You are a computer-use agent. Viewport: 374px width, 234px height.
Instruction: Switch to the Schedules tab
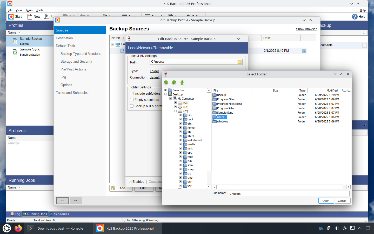point(59,214)
